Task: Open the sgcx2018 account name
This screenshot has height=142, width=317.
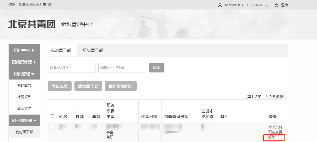Action: (x=232, y=5)
